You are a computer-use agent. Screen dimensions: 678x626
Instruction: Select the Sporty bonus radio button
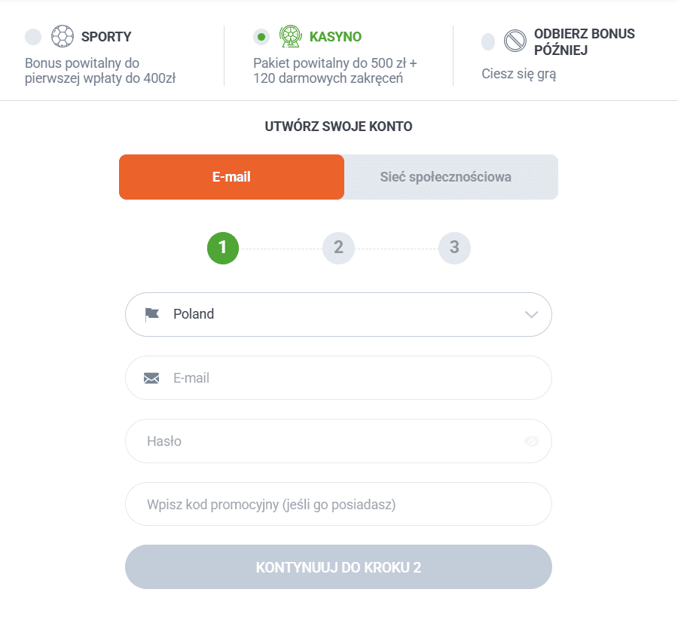(33, 37)
